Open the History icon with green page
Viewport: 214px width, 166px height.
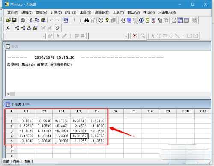[147, 20]
